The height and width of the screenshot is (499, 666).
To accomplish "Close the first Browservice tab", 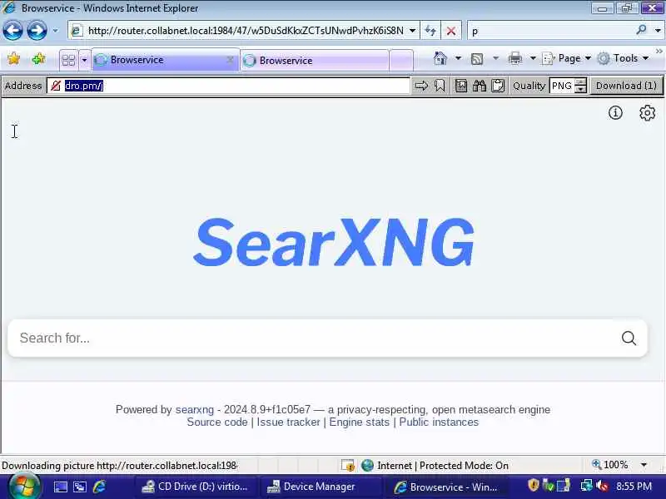I will click(x=230, y=60).
